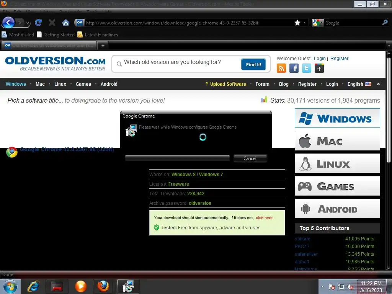
Task: Click the Stats bar chart icon
Action: pyautogui.click(x=264, y=100)
